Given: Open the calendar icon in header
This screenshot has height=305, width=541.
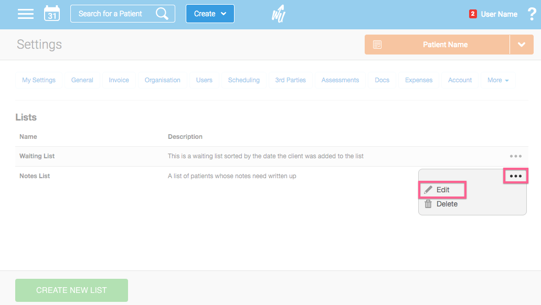Looking at the screenshot, I should (x=52, y=14).
